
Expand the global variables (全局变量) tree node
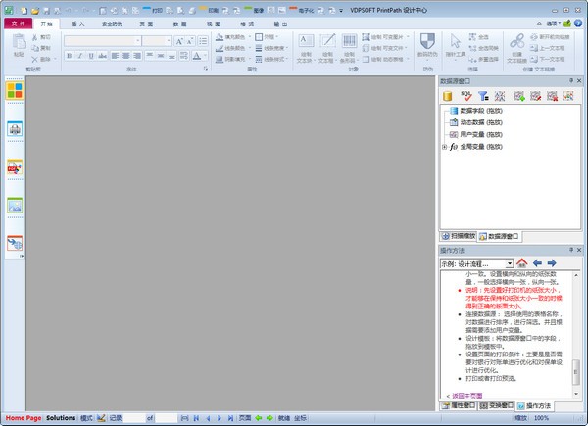pos(444,147)
